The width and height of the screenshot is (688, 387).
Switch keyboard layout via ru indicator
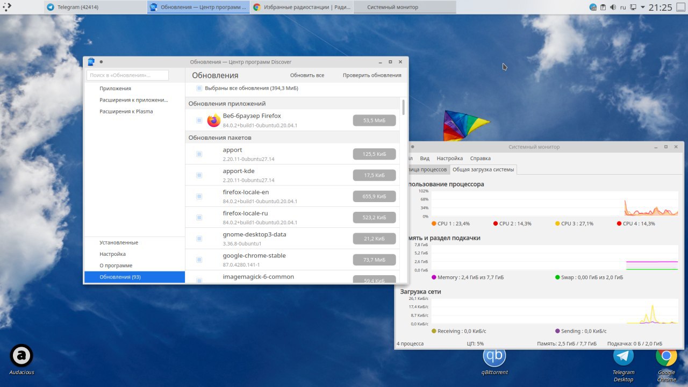pyautogui.click(x=623, y=8)
